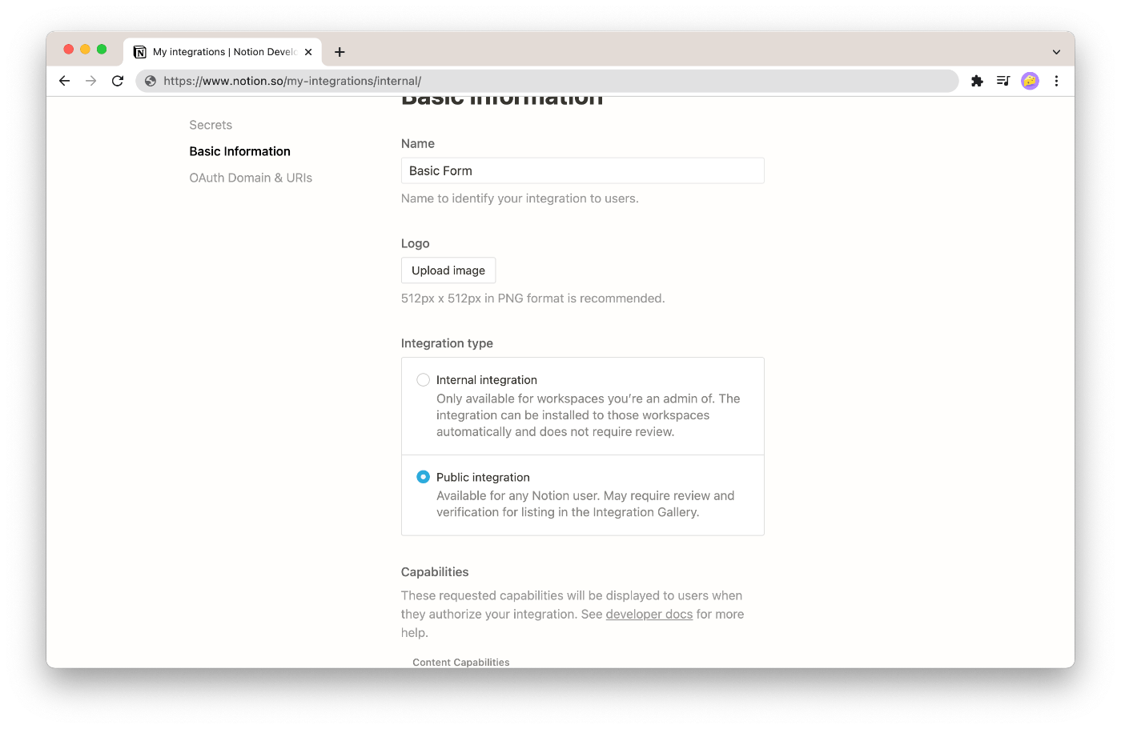This screenshot has width=1121, height=729.
Task: Click the yellow macOS minimize window button
Action: [x=85, y=50]
